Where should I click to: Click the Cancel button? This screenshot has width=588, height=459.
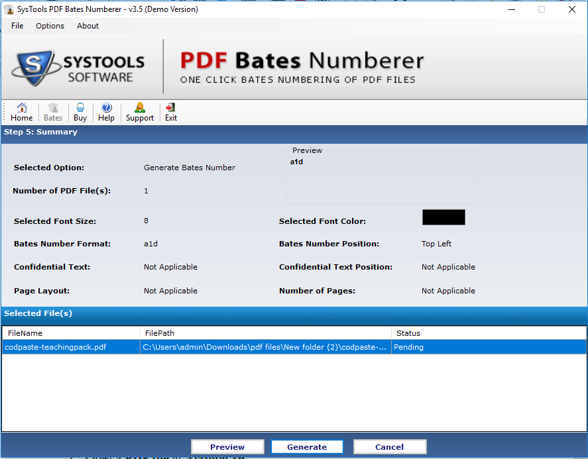click(x=389, y=446)
